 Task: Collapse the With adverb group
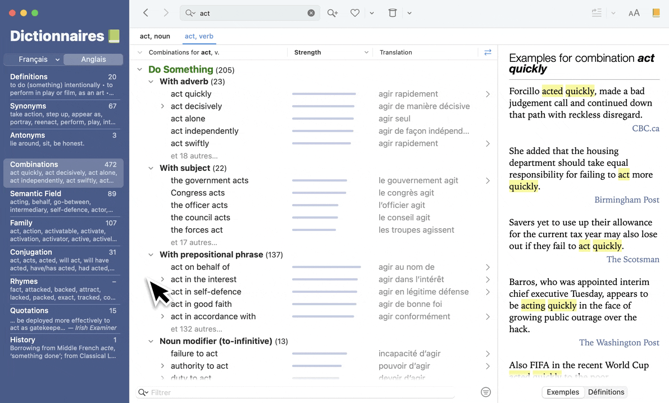click(151, 82)
